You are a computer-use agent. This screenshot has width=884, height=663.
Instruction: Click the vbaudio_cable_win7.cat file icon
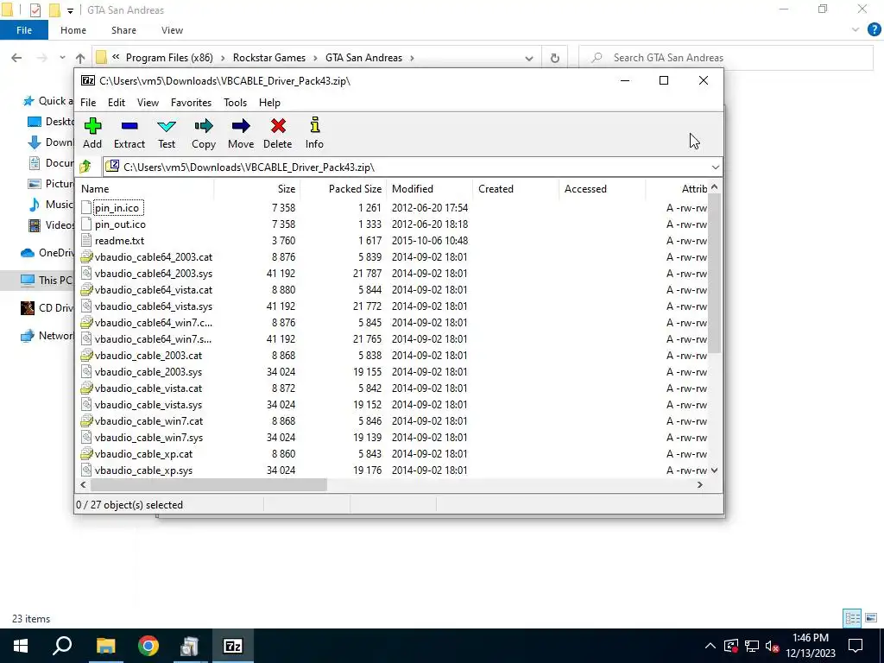(86, 421)
